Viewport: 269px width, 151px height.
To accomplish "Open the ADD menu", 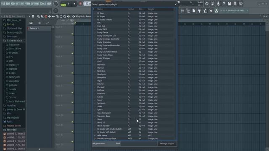I will point(13,4).
